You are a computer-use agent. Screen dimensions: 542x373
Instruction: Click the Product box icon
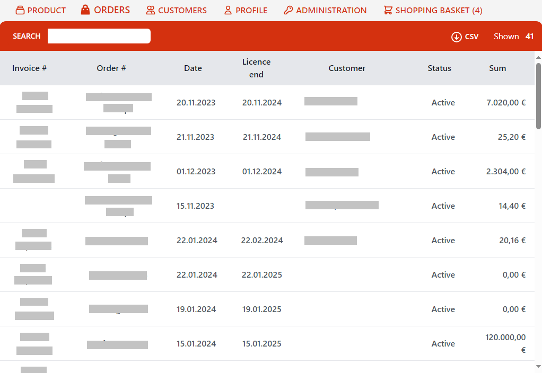[20, 10]
